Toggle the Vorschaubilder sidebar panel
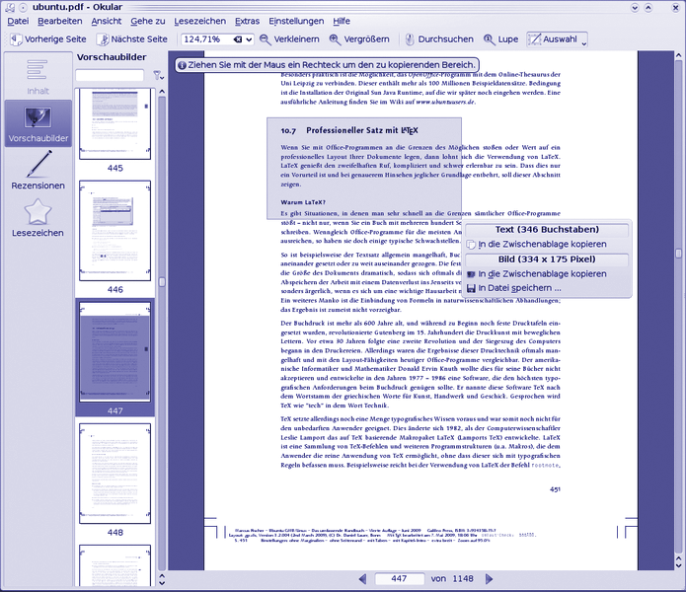 click(38, 125)
